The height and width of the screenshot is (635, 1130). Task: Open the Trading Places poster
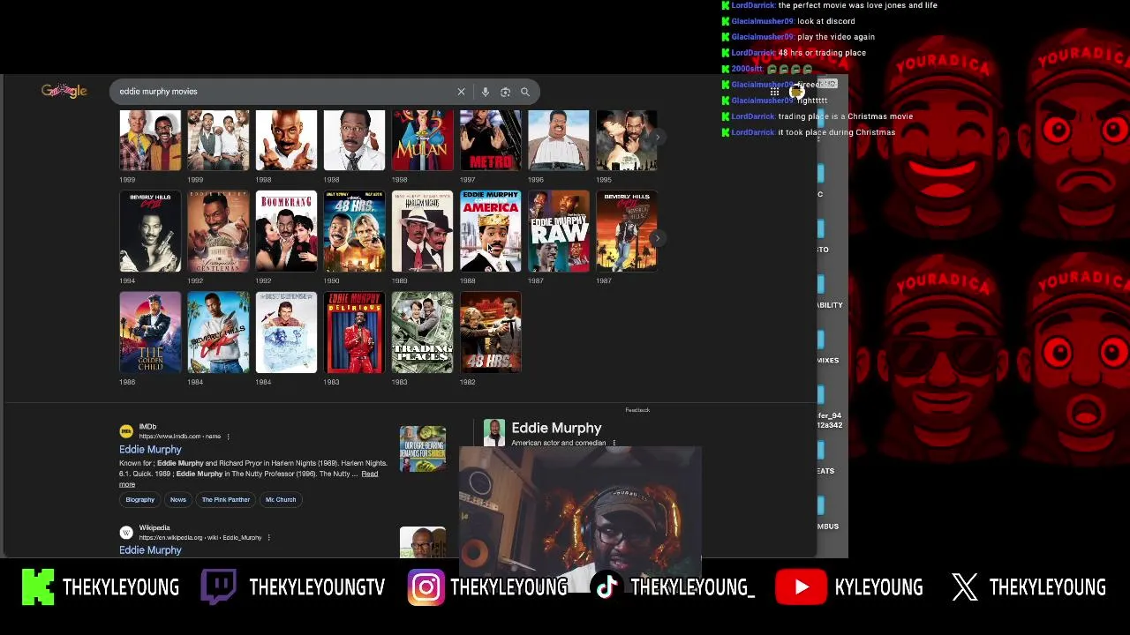(422, 332)
